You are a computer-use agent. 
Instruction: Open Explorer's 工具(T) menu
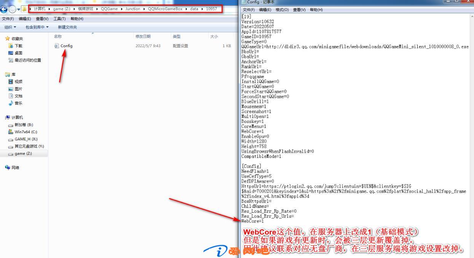pos(59,19)
